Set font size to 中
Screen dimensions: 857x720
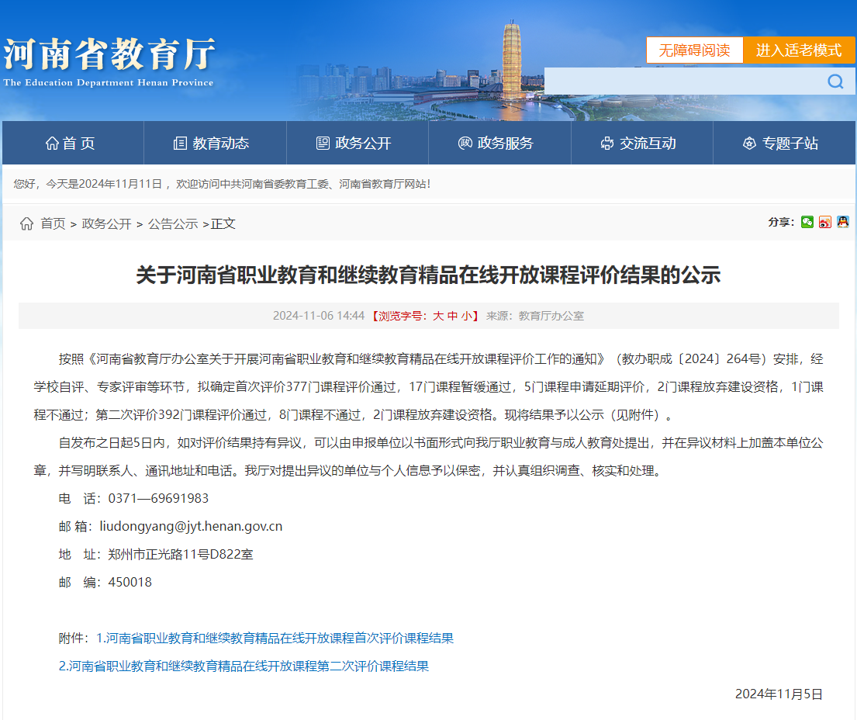click(x=452, y=316)
